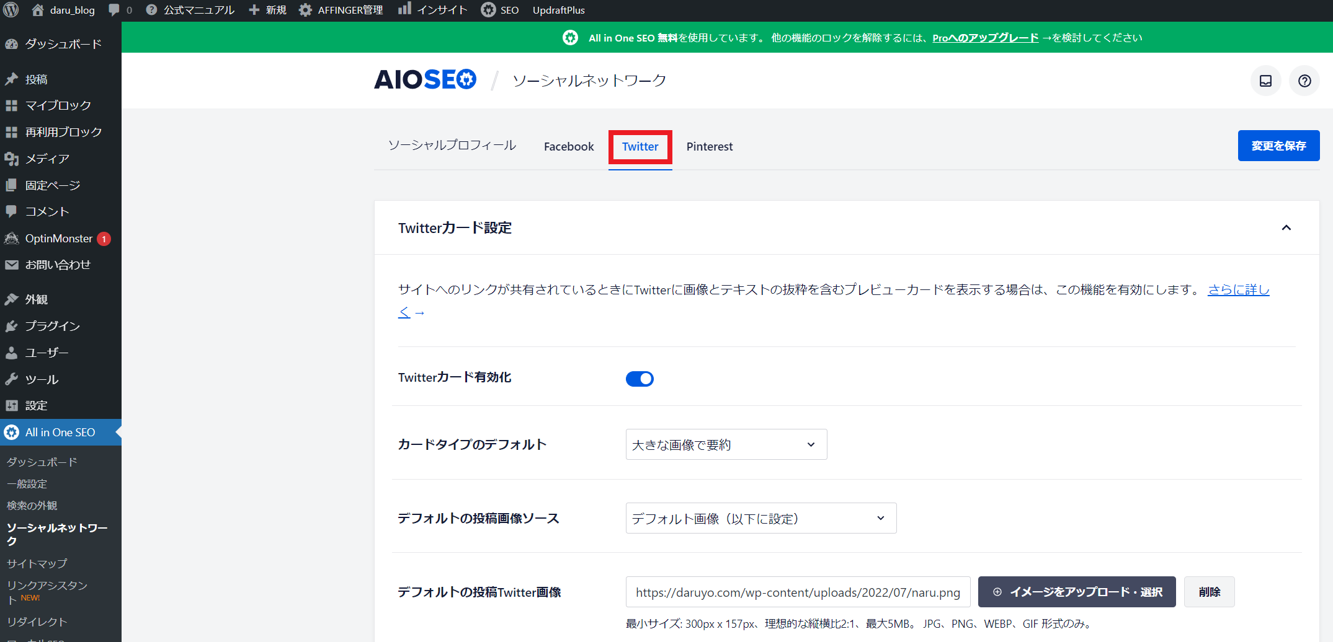1333x642 pixels.
Task: Switch to the Pinterest tab
Action: point(710,147)
